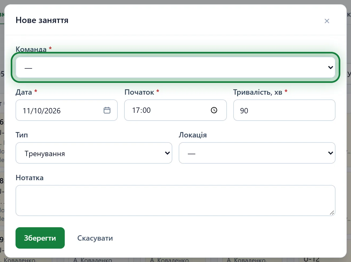Image resolution: width=351 pixels, height=262 pixels.
Task: Click the Нотатка text area
Action: [x=175, y=201]
